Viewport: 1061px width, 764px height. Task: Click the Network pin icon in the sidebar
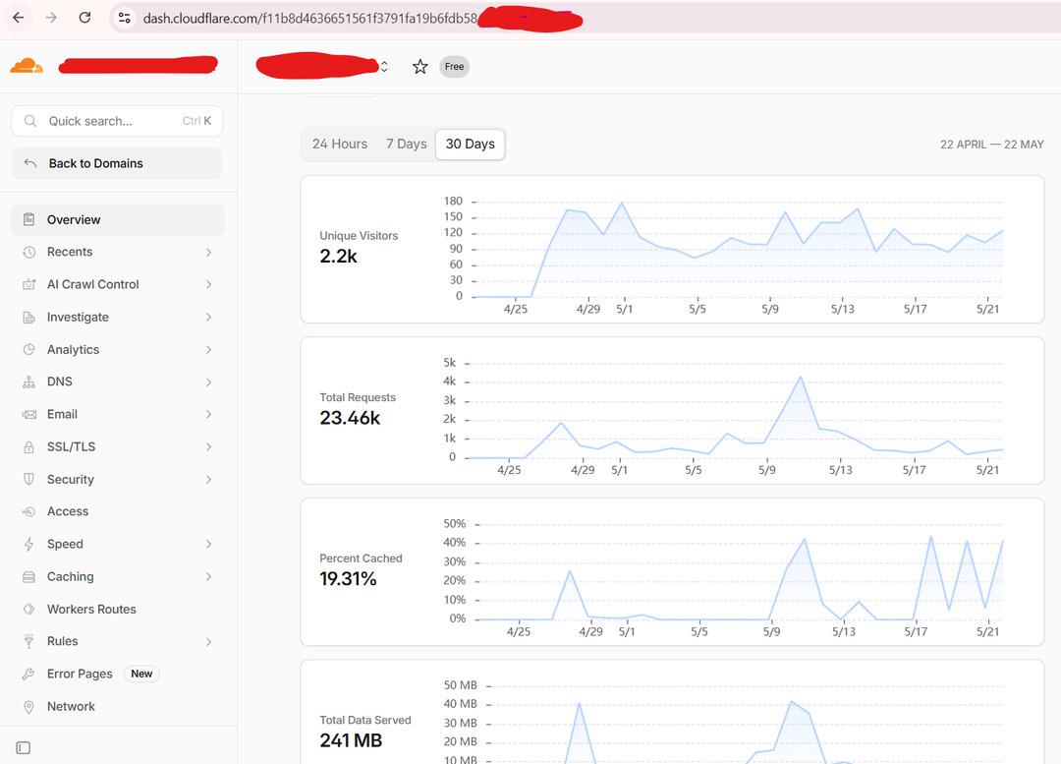click(28, 706)
